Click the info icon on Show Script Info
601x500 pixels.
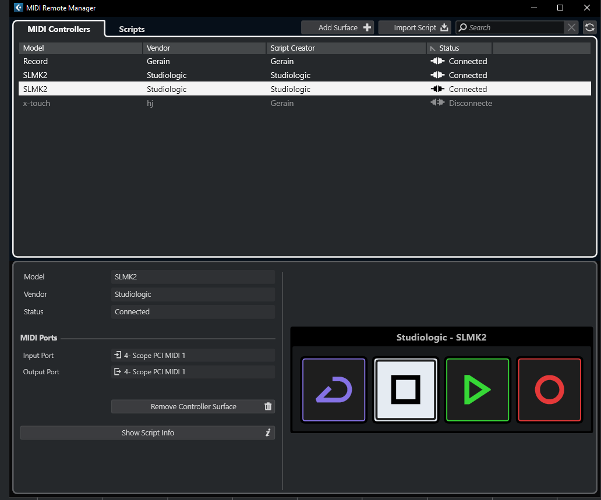(x=268, y=432)
